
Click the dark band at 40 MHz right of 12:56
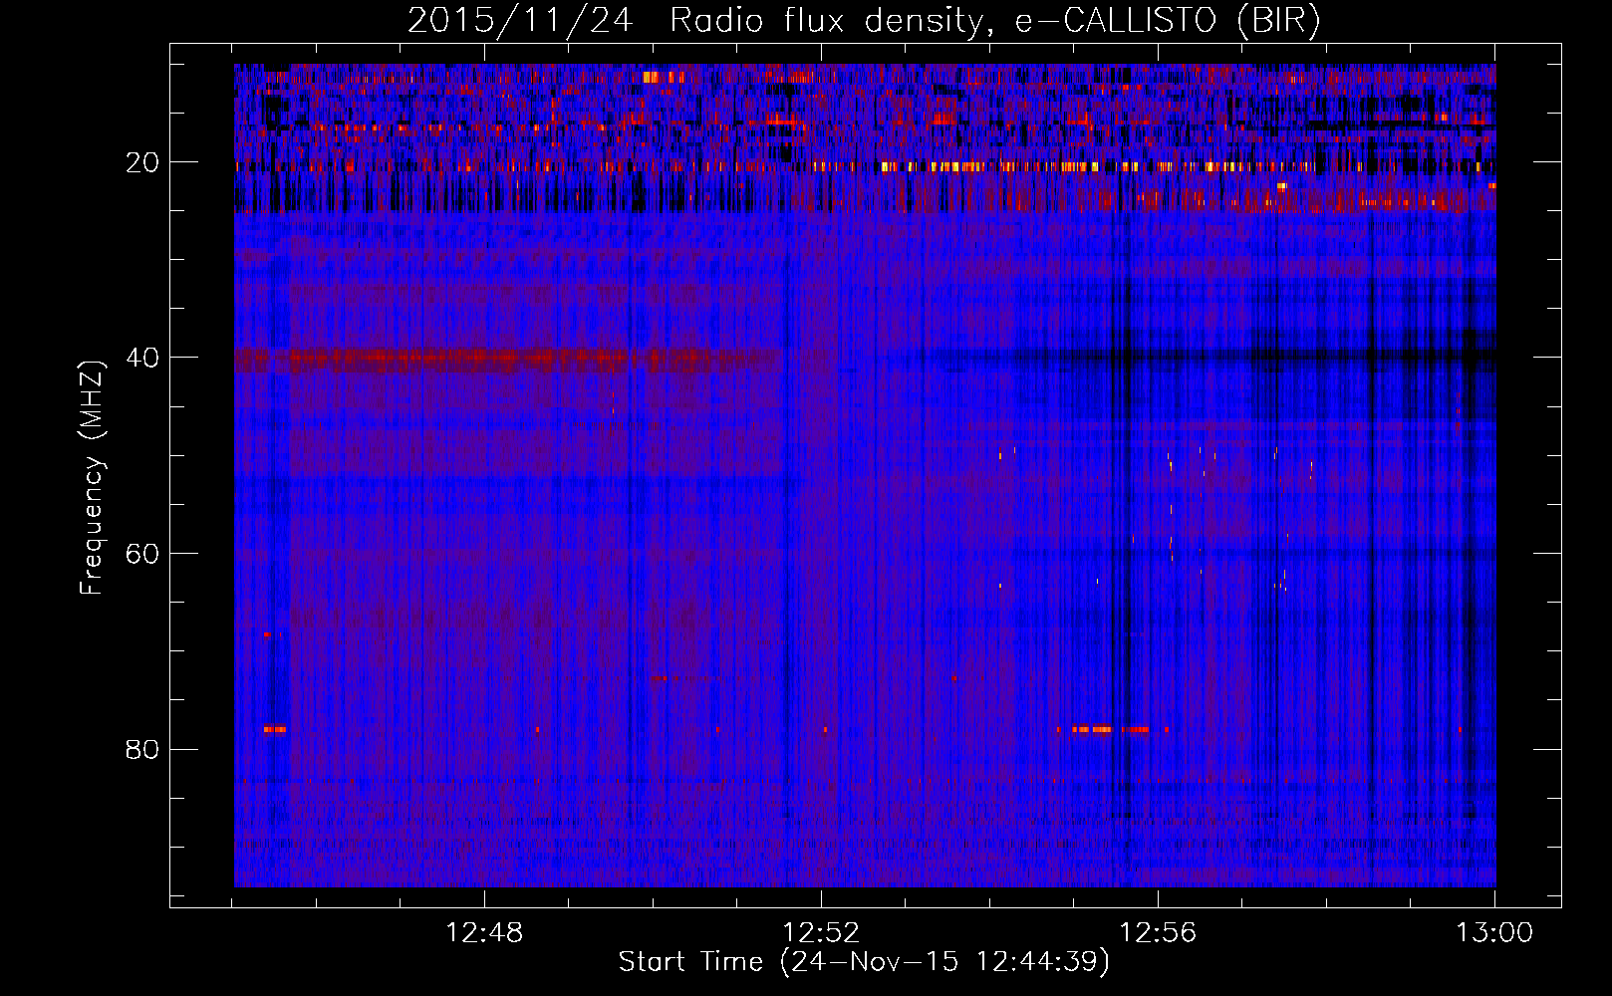click(1295, 356)
